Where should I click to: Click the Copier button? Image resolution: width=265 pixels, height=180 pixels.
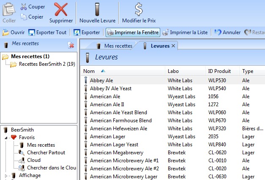pyautogui.click(x=32, y=17)
